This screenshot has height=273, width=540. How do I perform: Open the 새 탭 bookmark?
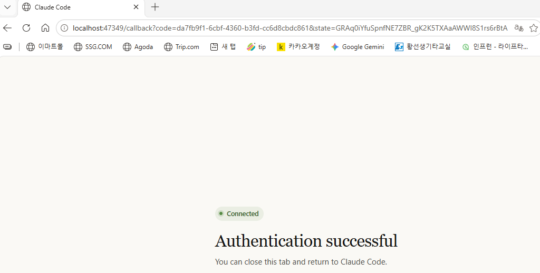(223, 47)
